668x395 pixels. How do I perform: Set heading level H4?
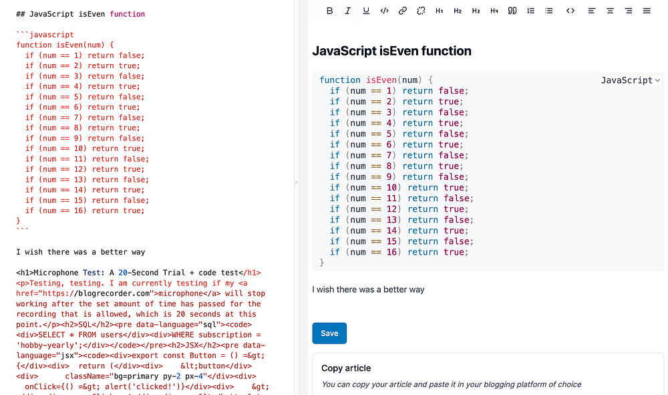[494, 11]
